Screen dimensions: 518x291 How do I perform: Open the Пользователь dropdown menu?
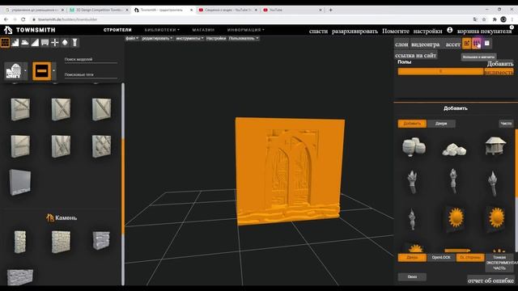point(244,38)
